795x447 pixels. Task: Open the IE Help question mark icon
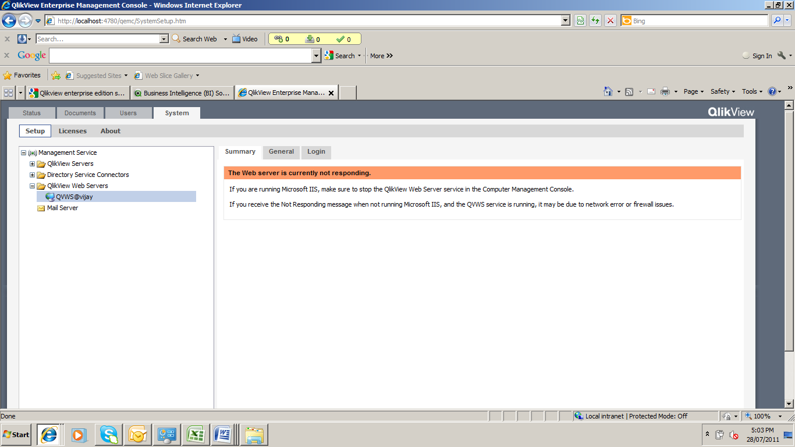(772, 91)
